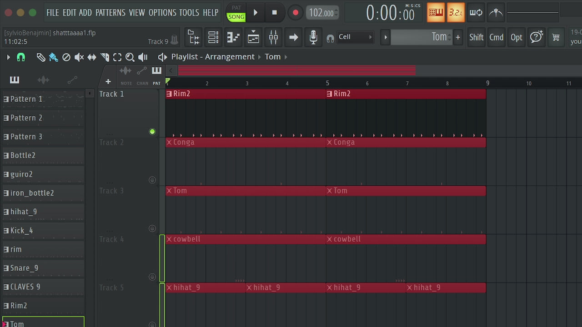Open the Piano roll icon
This screenshot has width=582, height=327.
click(233, 37)
